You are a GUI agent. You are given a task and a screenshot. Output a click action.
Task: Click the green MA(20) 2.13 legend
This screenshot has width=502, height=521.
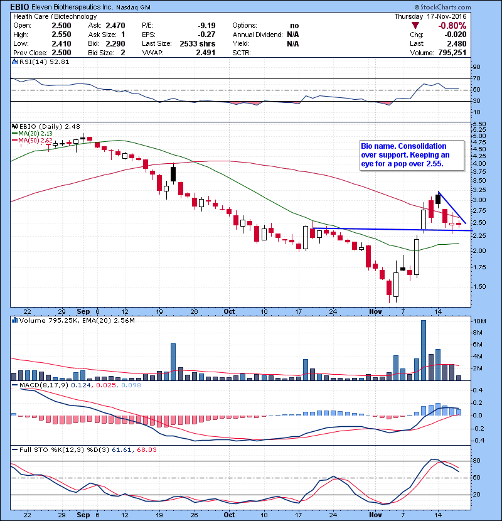(x=32, y=134)
